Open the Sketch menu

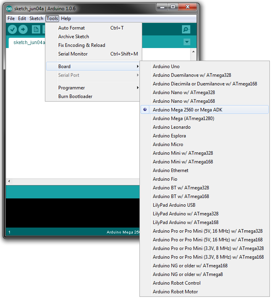[36, 19]
